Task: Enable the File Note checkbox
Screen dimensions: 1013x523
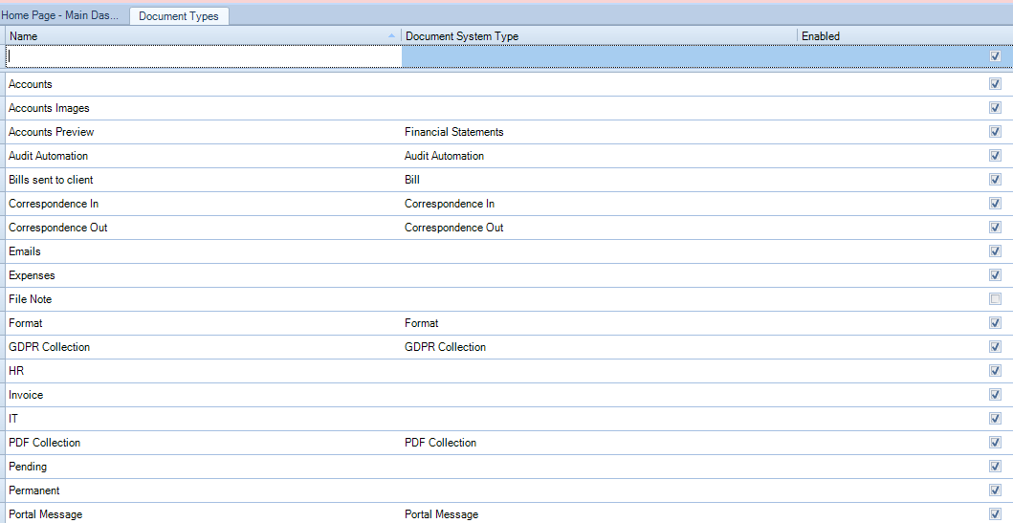Action: pos(995,299)
